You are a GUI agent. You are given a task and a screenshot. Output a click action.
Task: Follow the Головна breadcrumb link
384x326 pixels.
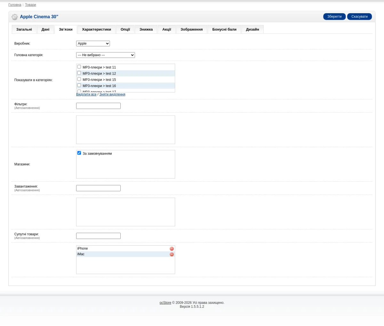click(x=15, y=5)
